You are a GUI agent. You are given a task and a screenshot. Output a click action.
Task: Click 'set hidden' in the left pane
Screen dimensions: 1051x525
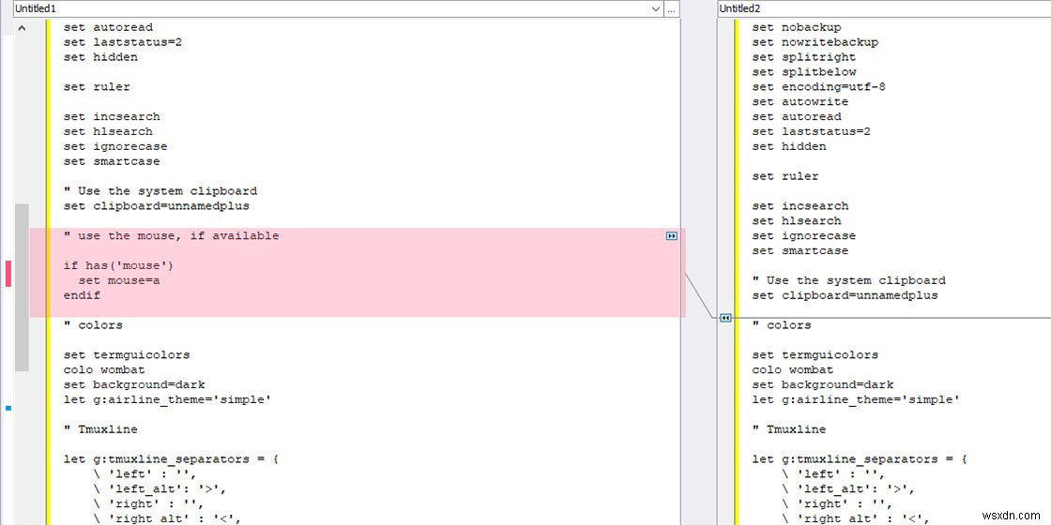(100, 57)
